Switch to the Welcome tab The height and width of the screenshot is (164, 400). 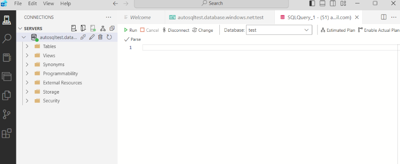[x=141, y=17]
